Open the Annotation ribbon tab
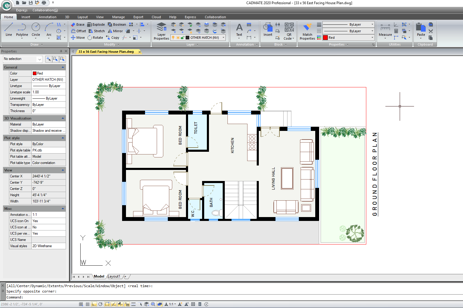Image resolution: width=463 pixels, height=308 pixels. 47,17
